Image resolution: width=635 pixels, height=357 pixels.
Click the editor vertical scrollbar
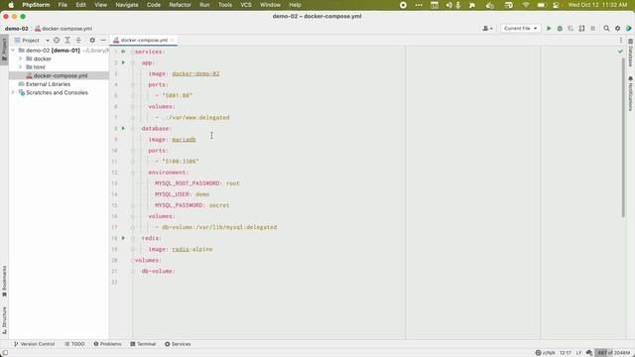click(624, 138)
